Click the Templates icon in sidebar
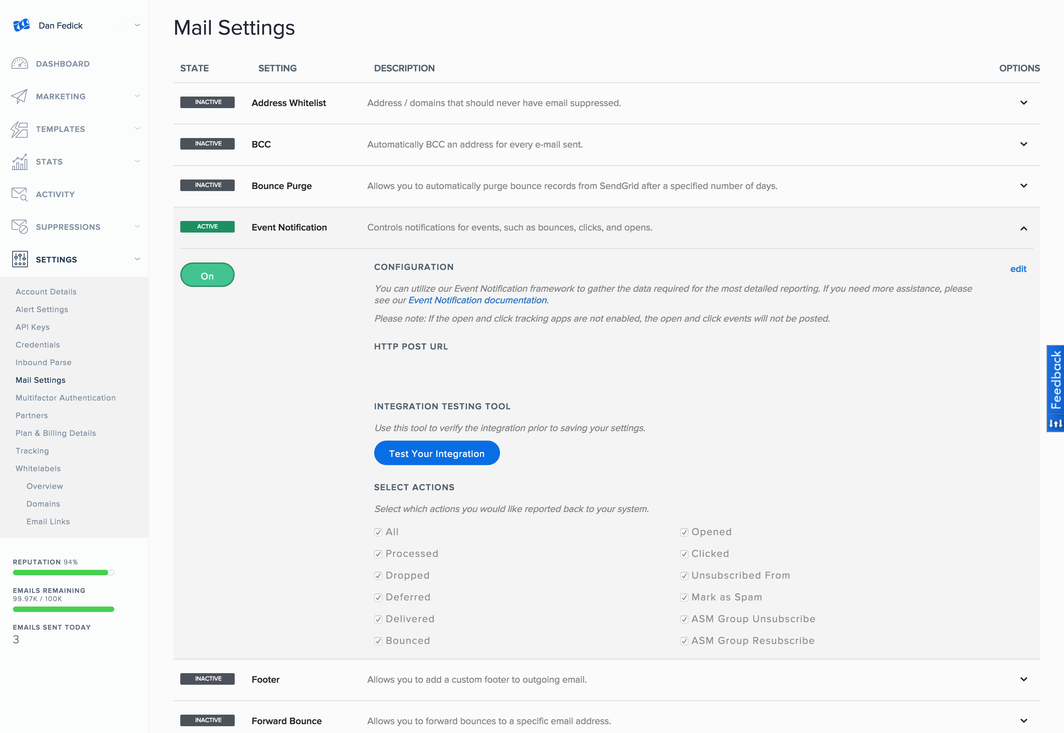Viewport: 1064px width, 733px height. (19, 129)
